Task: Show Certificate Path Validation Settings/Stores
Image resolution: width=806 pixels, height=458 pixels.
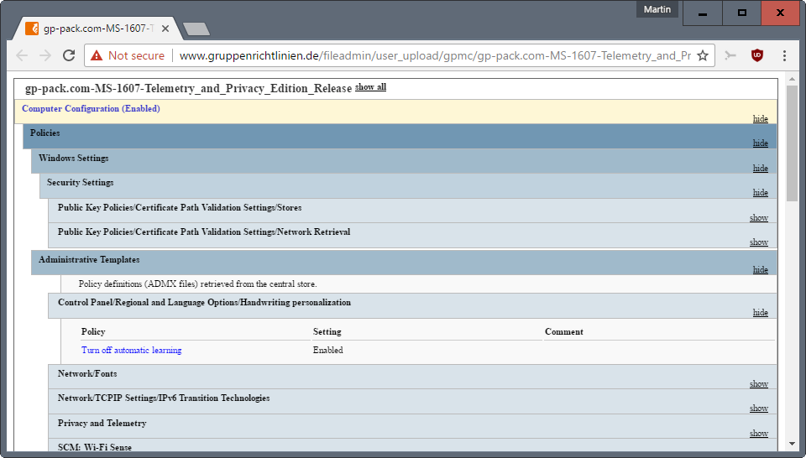Action: pyautogui.click(x=759, y=218)
